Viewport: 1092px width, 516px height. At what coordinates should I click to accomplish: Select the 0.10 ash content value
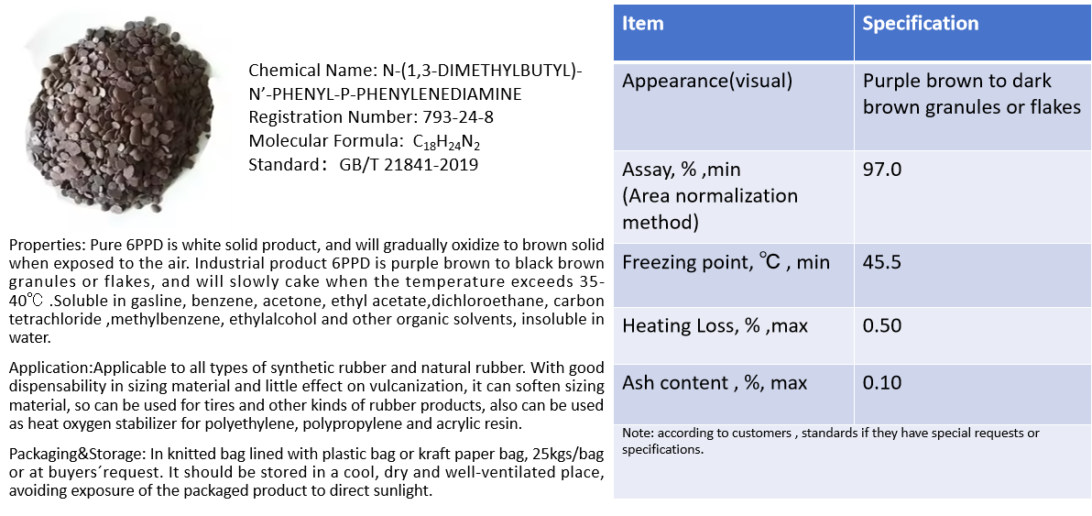tap(882, 383)
